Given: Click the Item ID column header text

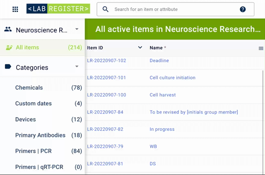Looking at the screenshot, I should (95, 48).
